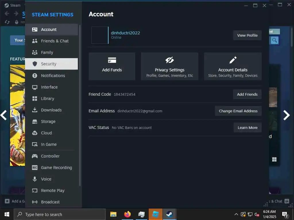Click the Windows Start button
This screenshot has width=294, height=220.
click(x=7, y=214)
